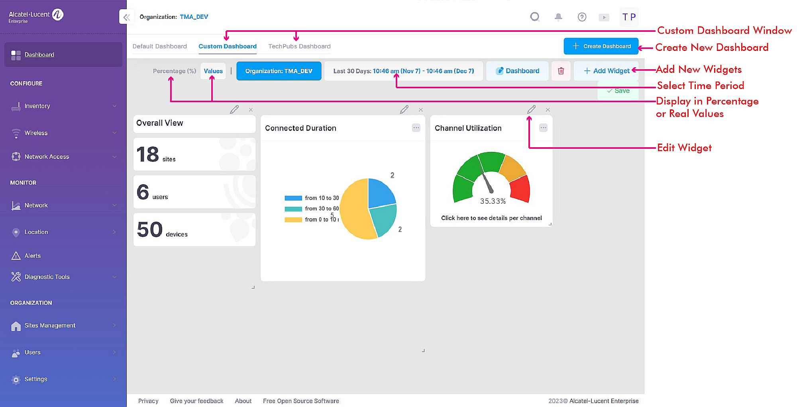The width and height of the screenshot is (797, 407).
Task: Click the Sites Management house icon
Action: [16, 326]
